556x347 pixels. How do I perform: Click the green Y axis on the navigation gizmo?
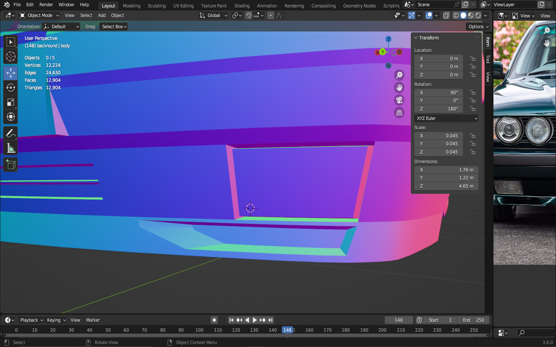coord(383,52)
